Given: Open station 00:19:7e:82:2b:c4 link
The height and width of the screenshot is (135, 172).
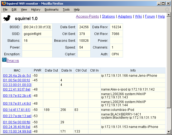Looking at the screenshot, I should [17, 96].
